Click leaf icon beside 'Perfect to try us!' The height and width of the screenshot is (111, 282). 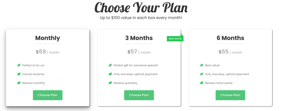click(x=19, y=65)
